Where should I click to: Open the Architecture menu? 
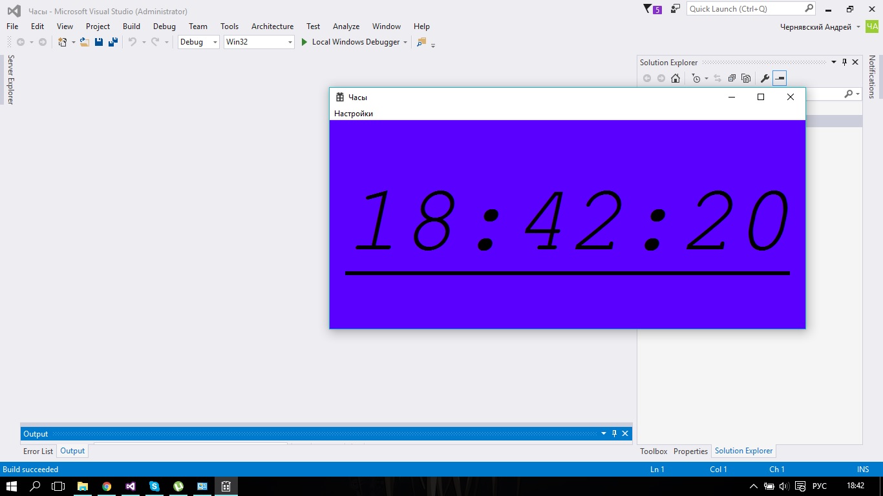point(272,26)
